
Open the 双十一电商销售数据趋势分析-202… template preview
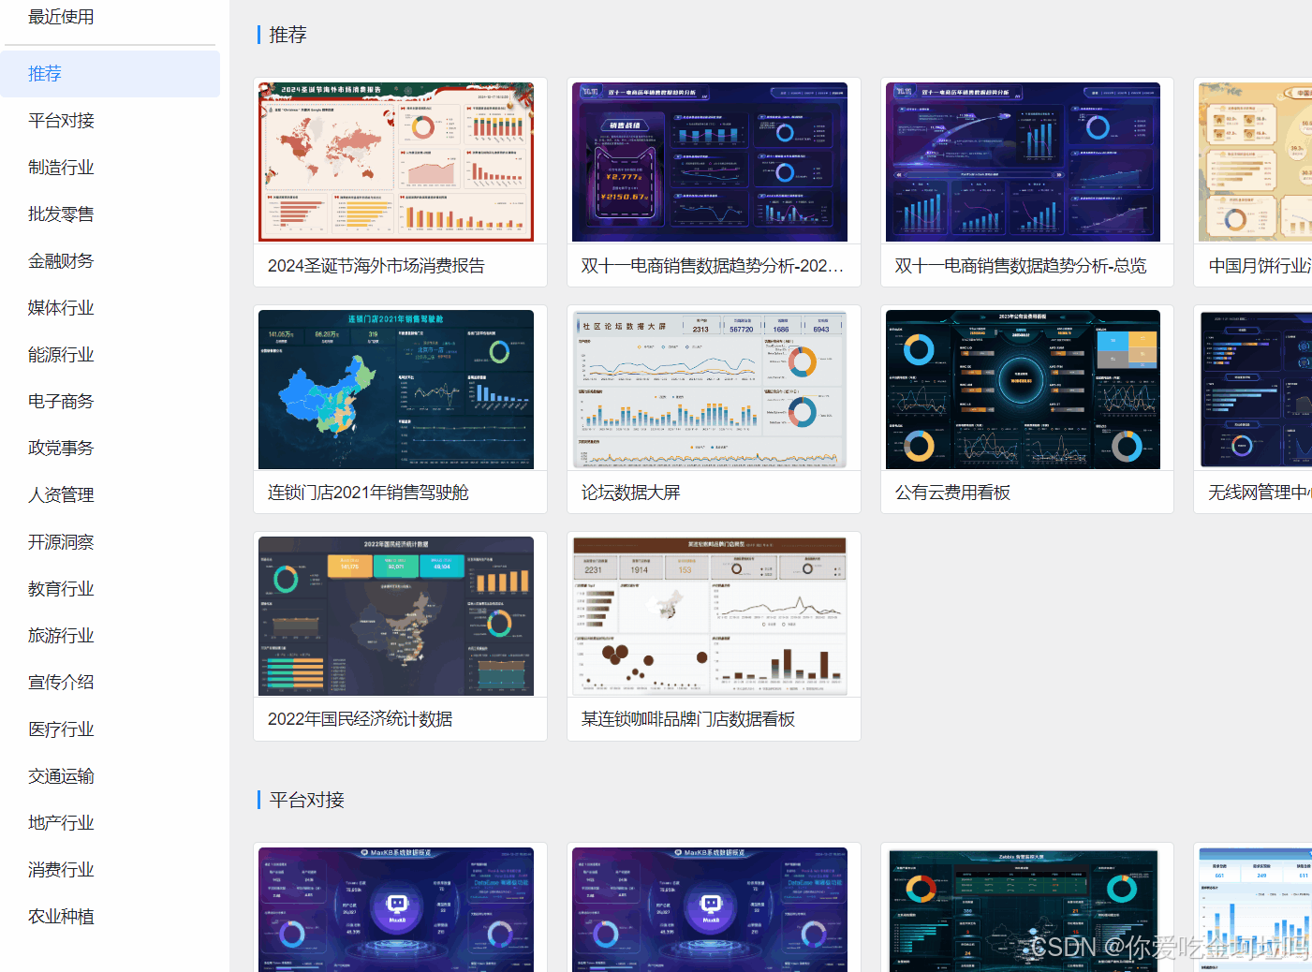[710, 162]
